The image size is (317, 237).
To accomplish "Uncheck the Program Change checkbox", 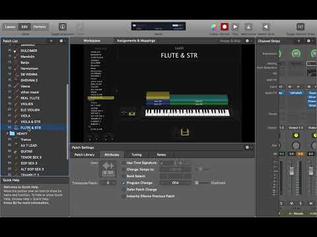I will click(x=123, y=183).
